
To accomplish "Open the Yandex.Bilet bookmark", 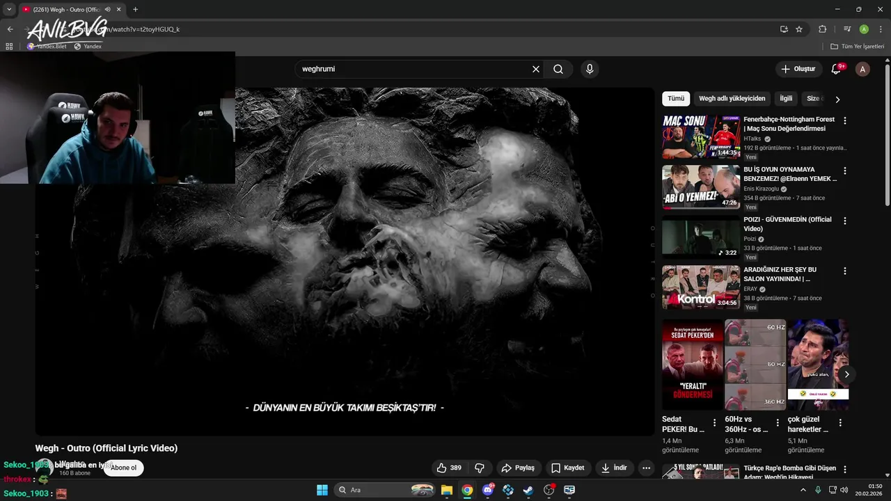I will coord(47,47).
